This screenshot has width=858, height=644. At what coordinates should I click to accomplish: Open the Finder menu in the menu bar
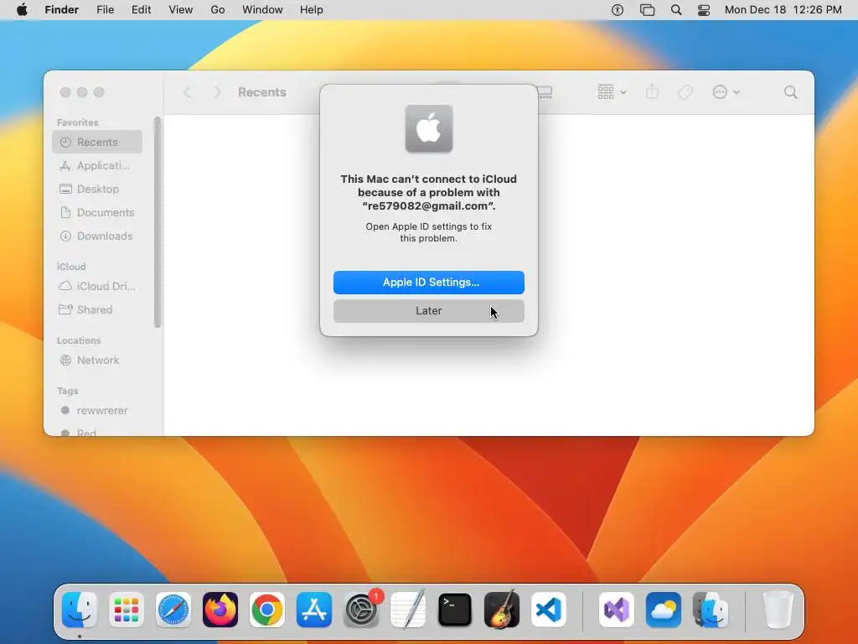point(61,10)
